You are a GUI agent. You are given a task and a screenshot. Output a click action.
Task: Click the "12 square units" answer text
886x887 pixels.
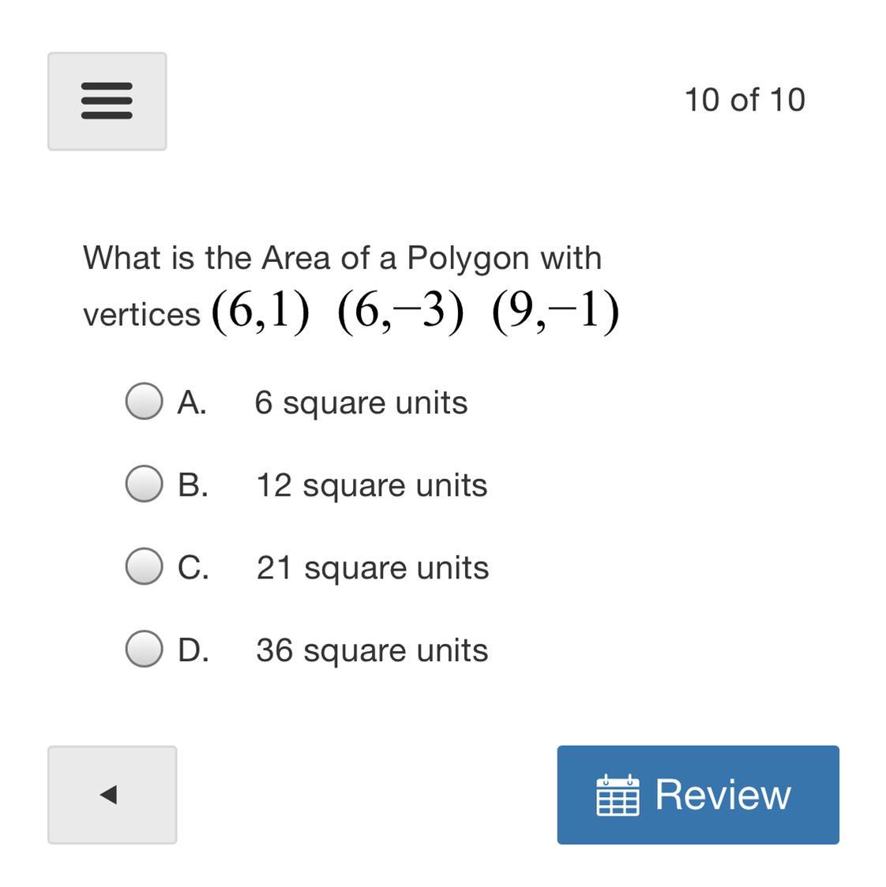[371, 485]
